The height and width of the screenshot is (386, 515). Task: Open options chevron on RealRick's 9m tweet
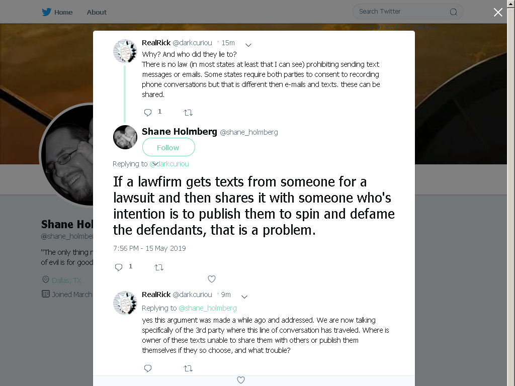click(244, 297)
